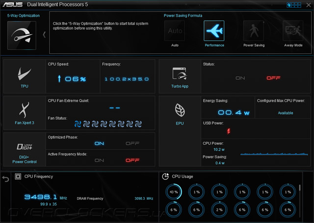This screenshot has height=223, width=314.
Task: Click the CPU Frequency chip icon
Action: click(18, 177)
